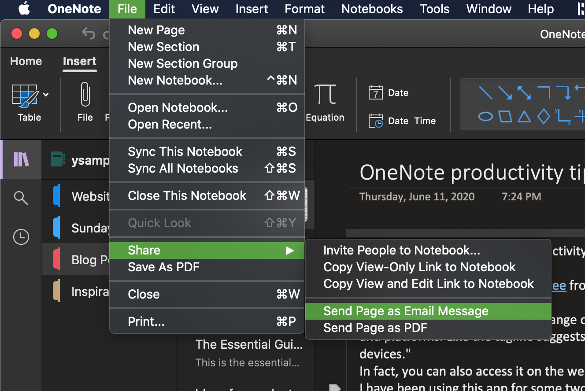Open search with the magnifier sidebar icon
Image resolution: width=585 pixels, height=391 pixels.
[x=21, y=198]
